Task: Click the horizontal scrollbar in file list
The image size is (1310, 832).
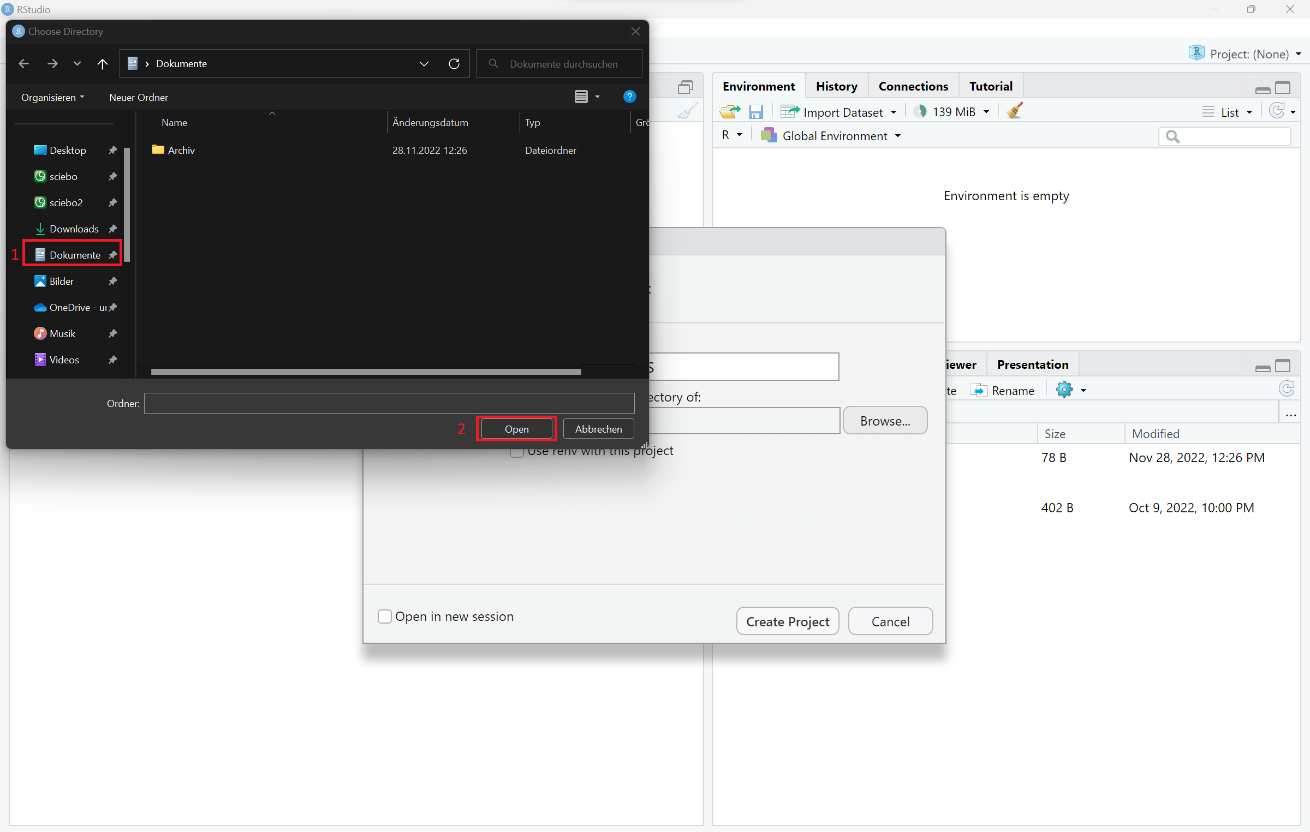Action: pos(366,372)
